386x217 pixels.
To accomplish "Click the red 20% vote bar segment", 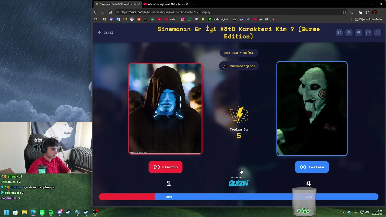I will click(x=127, y=197).
